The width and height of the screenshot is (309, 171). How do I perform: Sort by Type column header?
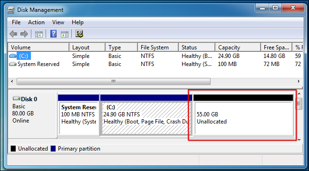[121, 47]
